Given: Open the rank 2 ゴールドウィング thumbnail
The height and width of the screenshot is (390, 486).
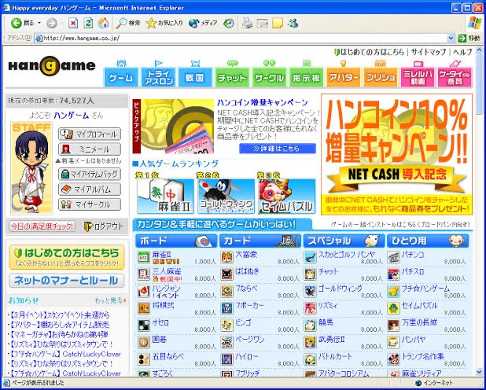Looking at the screenshot, I should click(226, 197).
